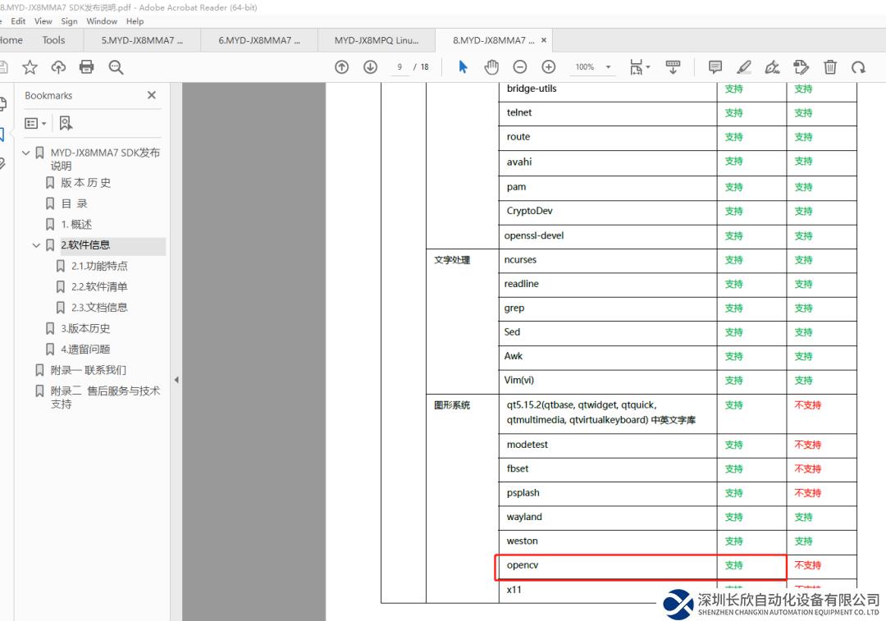Click the Zoom Out icon

click(x=519, y=67)
